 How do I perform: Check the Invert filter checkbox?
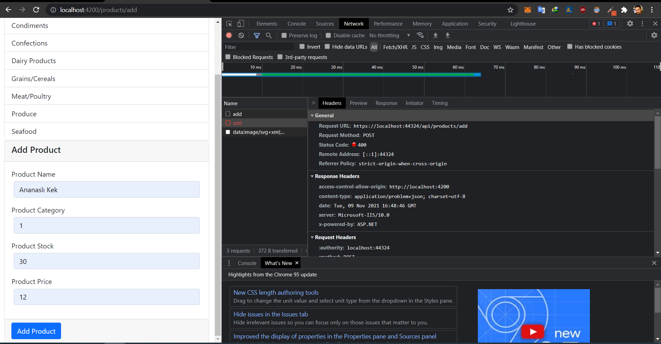click(302, 47)
